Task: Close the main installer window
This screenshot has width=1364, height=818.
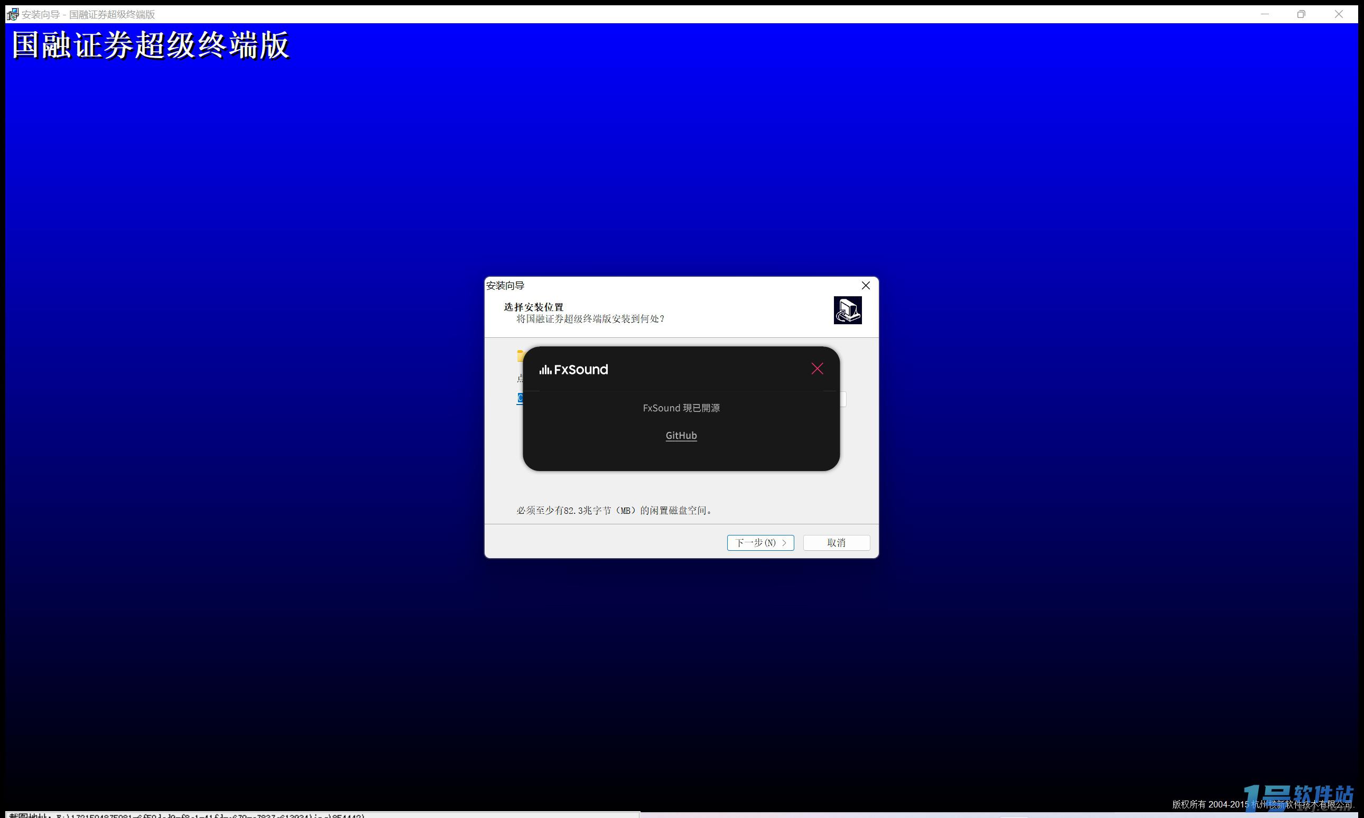Action: coord(1339,14)
